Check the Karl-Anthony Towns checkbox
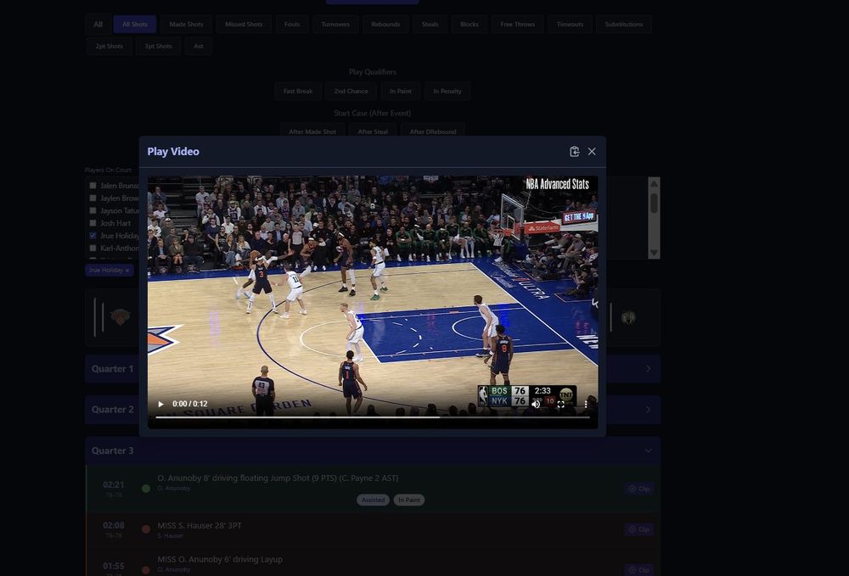 [93, 249]
